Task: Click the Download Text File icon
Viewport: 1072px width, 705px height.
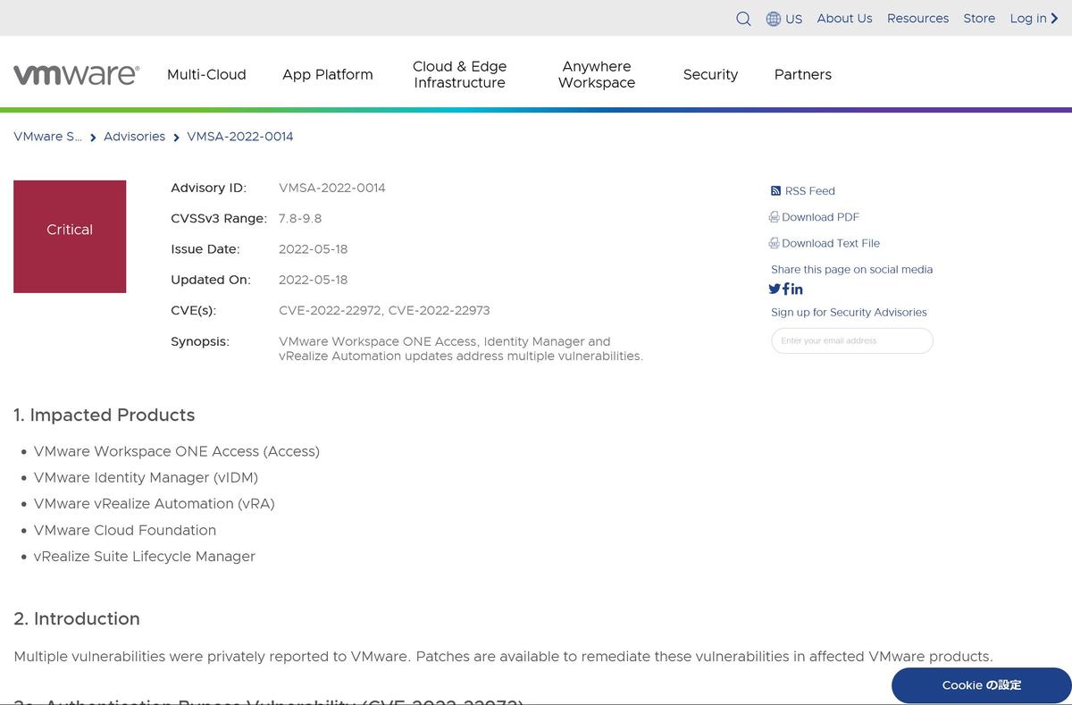Action: 774,243
